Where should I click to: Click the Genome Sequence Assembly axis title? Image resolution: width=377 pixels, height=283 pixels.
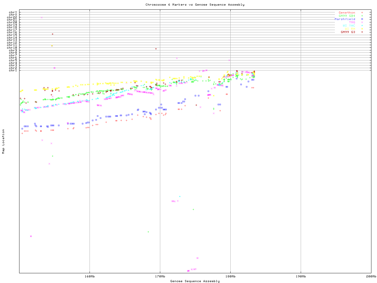point(195,281)
